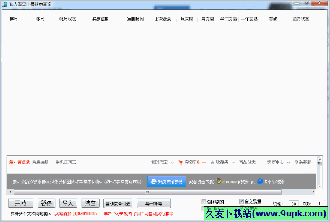Open the 亲,请登录 login link
330x222 pixels.
[x=19, y=162]
